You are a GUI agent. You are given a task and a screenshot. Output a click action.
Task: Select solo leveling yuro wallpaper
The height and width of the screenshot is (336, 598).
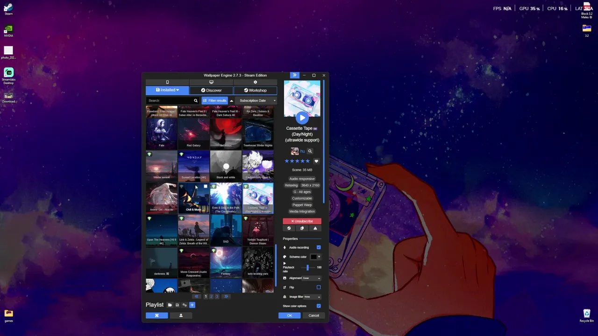258,262
